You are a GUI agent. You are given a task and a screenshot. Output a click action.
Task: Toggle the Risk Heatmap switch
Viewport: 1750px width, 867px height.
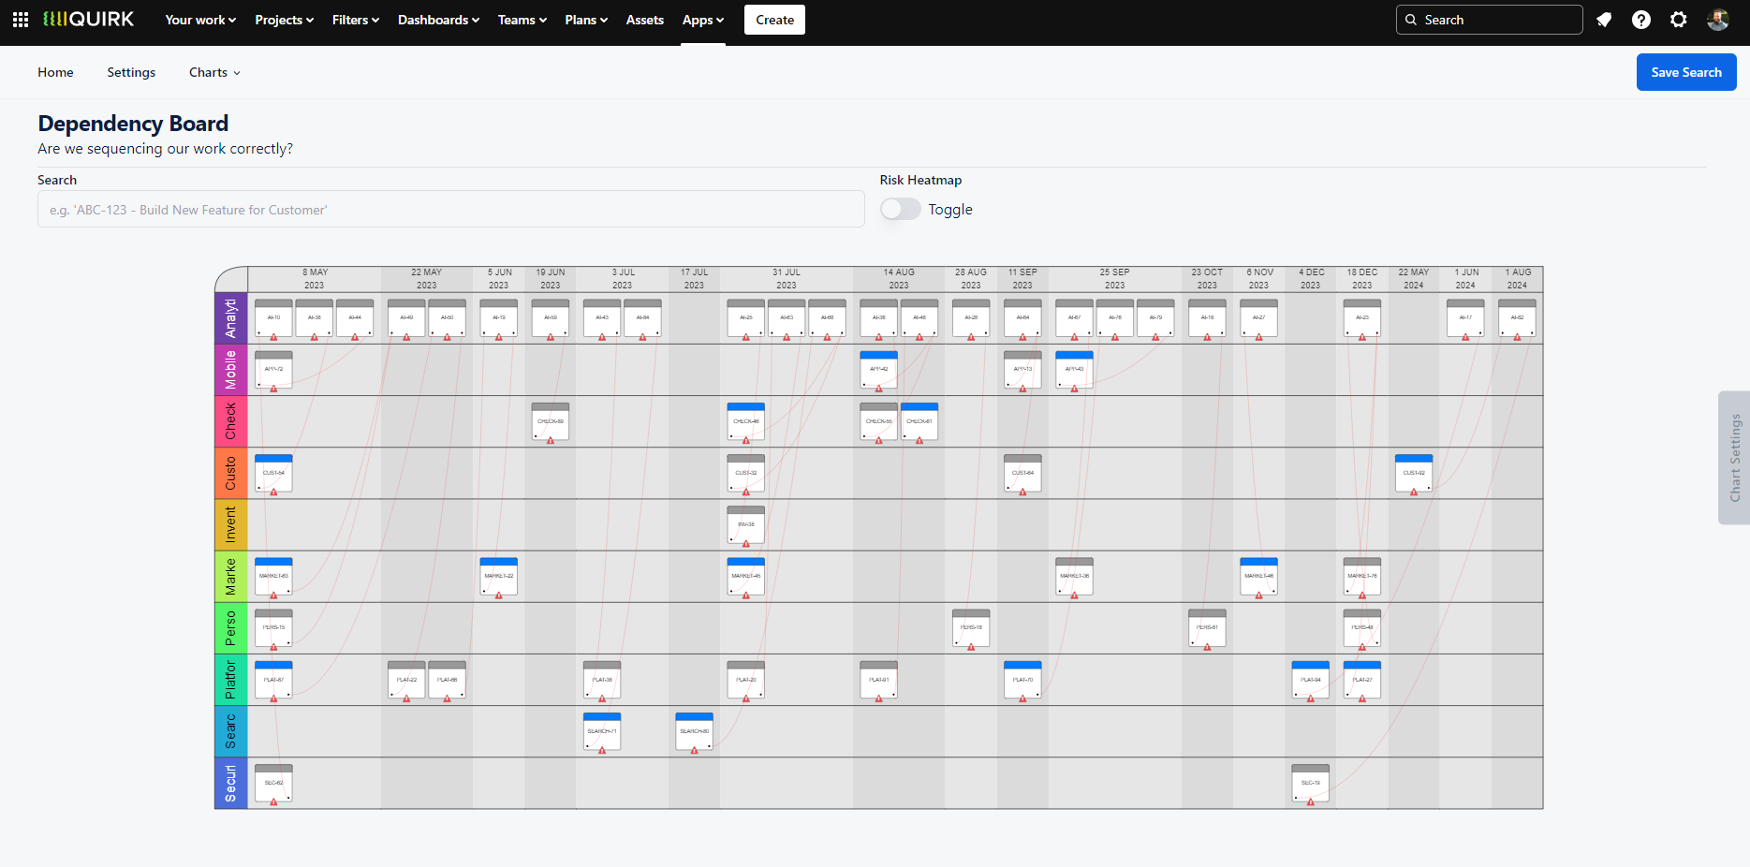[901, 209]
